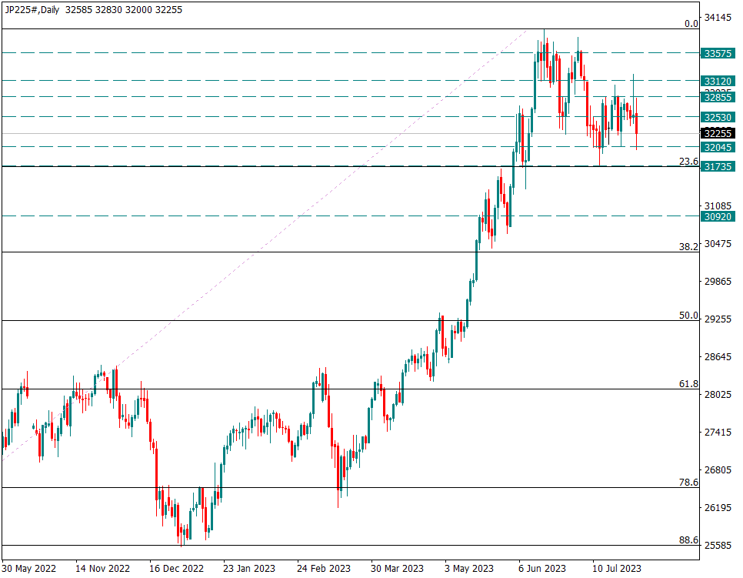Image resolution: width=743 pixels, height=578 pixels.
Task: Click the 26195 price axis value
Action: [x=718, y=508]
